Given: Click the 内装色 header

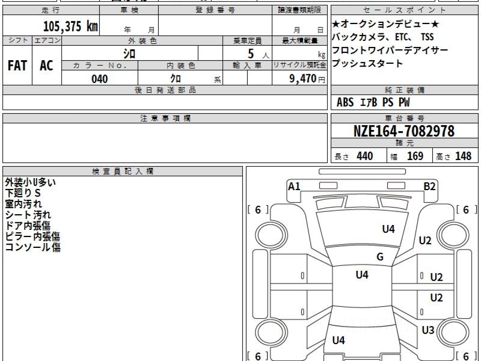Looking at the screenshot, I should [180, 66].
